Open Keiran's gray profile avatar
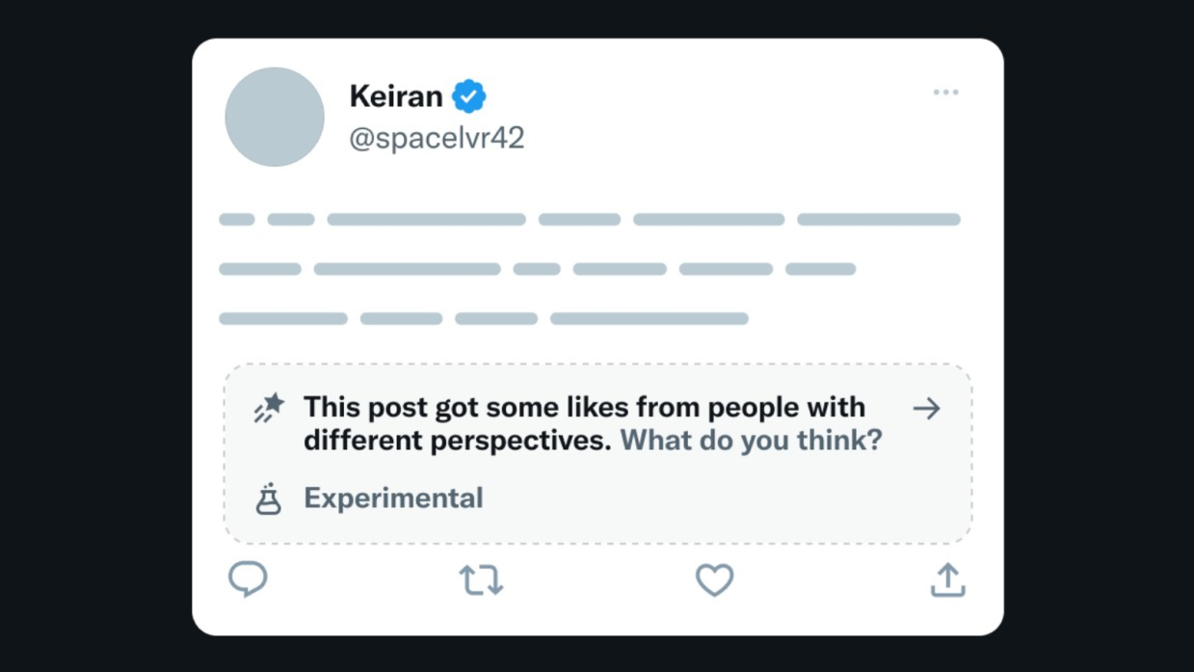The width and height of the screenshot is (1194, 672). tap(275, 117)
